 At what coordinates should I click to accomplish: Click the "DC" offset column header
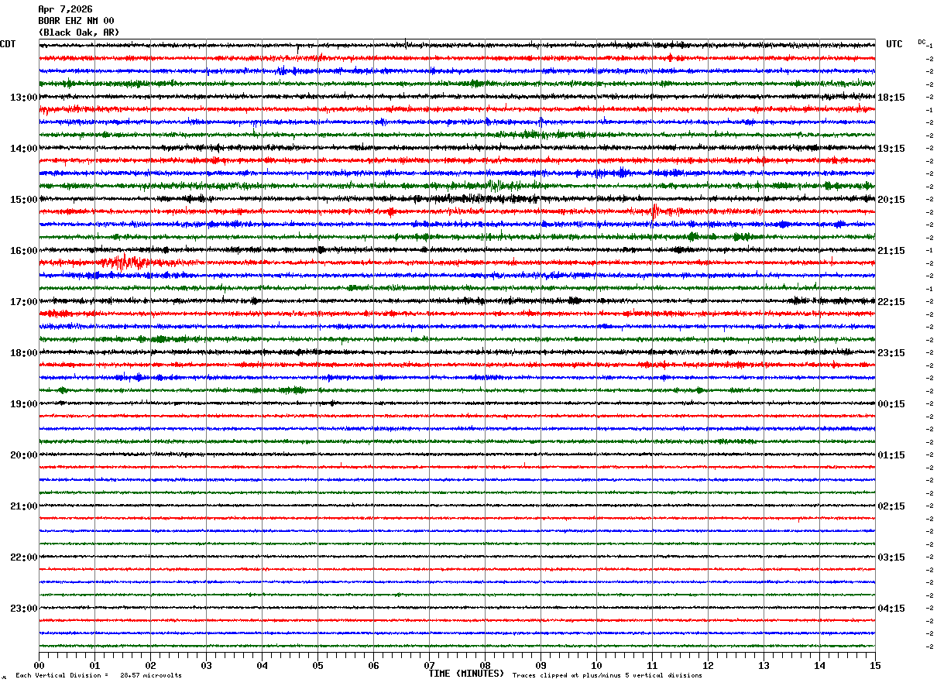pos(922,42)
